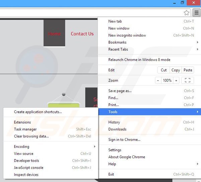Open the Bookmarks menu entry

coord(150,42)
